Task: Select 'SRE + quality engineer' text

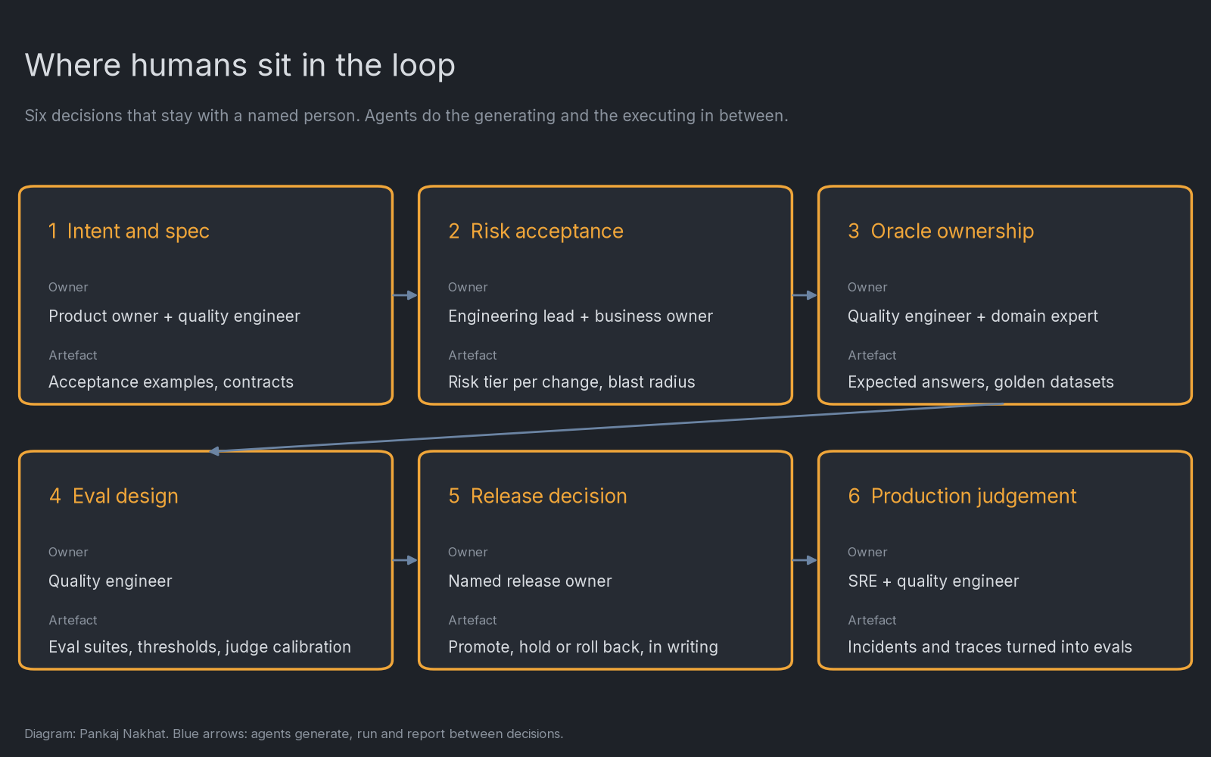Action: coord(933,581)
